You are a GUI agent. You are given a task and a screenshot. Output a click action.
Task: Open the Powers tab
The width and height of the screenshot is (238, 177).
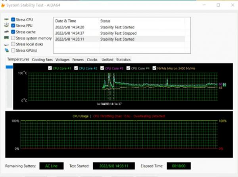coord(78,60)
